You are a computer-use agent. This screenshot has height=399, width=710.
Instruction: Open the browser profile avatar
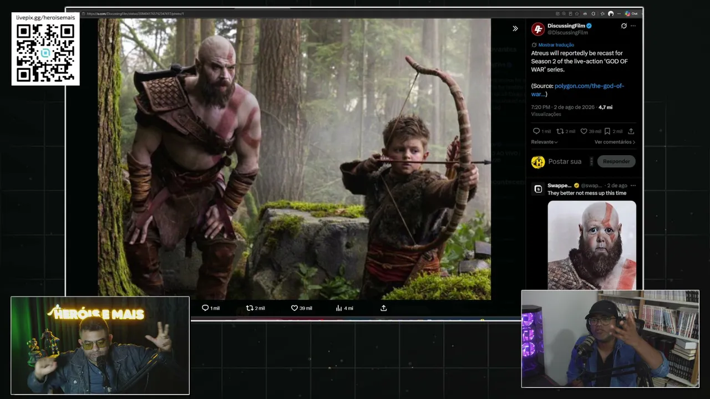tap(611, 14)
